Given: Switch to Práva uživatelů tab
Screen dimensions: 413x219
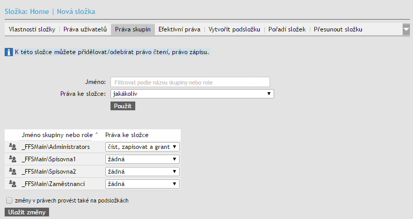Looking at the screenshot, I should click(x=85, y=29).
